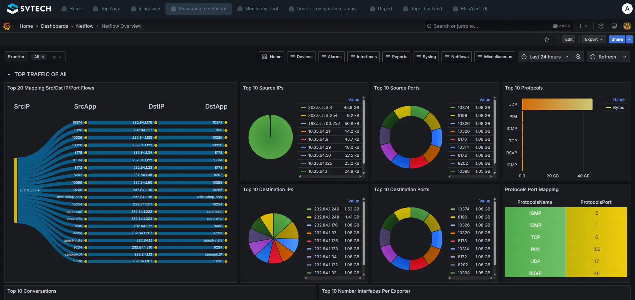Open the Export dropdown menu

point(594,39)
